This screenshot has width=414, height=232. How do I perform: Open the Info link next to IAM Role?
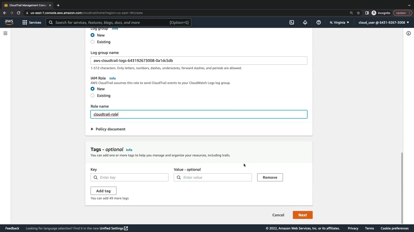pyautogui.click(x=112, y=78)
